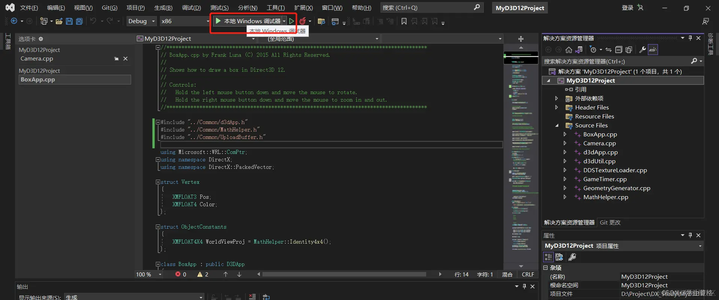Close the Camera.cpp tab entry
The image size is (719, 300).
coord(125,59)
